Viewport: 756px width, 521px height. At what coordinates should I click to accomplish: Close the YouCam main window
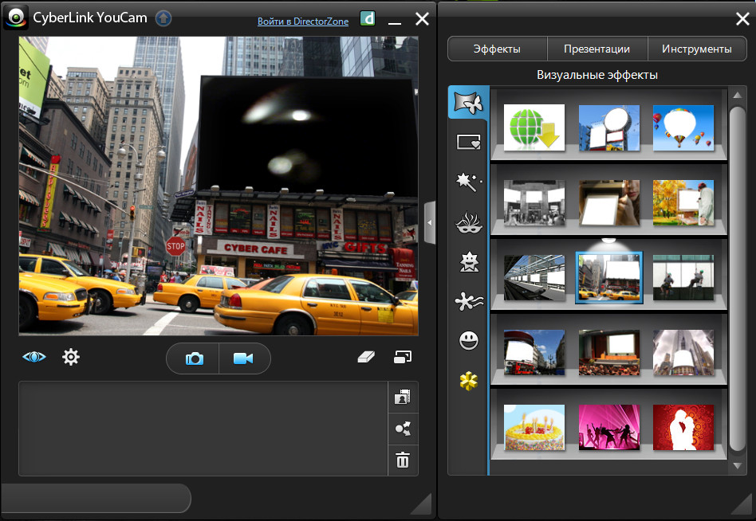[x=422, y=19]
